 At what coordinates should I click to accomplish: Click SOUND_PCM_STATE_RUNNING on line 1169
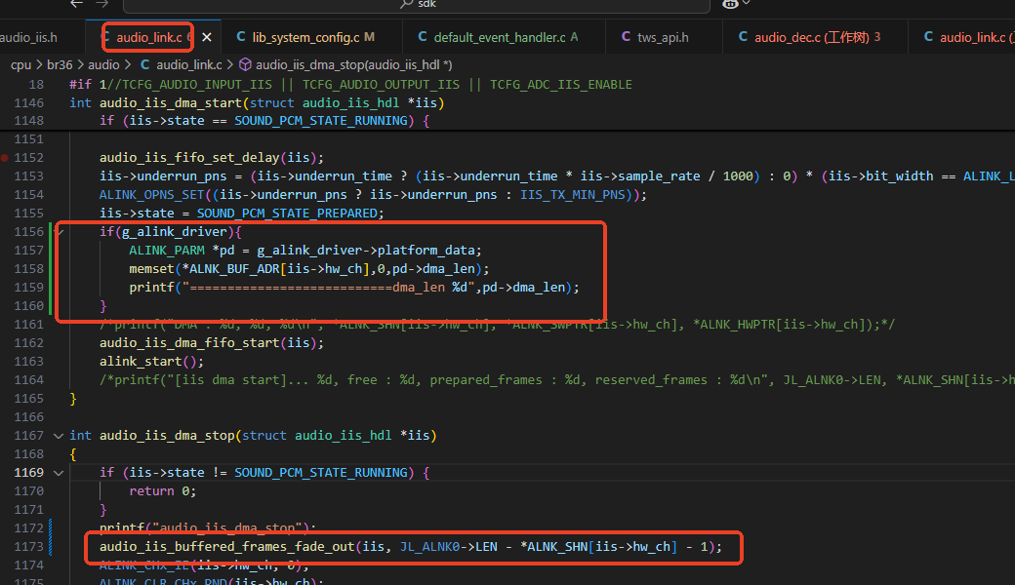[x=321, y=473]
